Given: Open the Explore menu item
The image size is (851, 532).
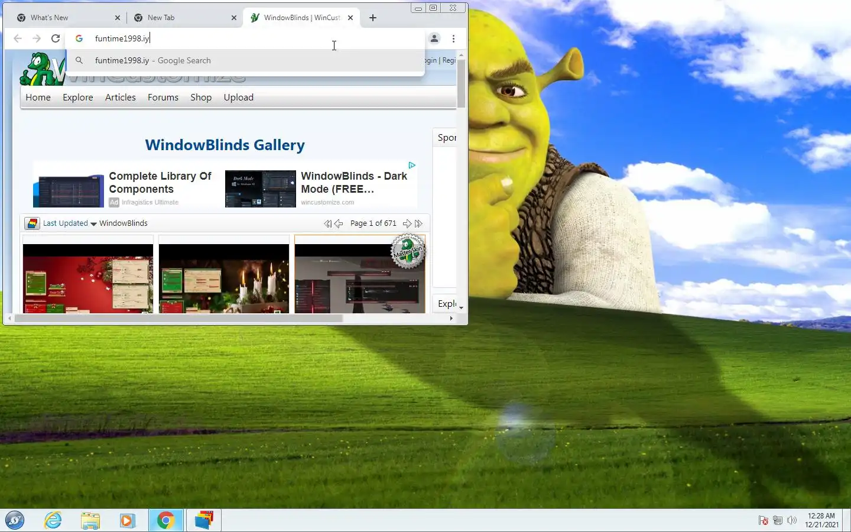Looking at the screenshot, I should (78, 98).
